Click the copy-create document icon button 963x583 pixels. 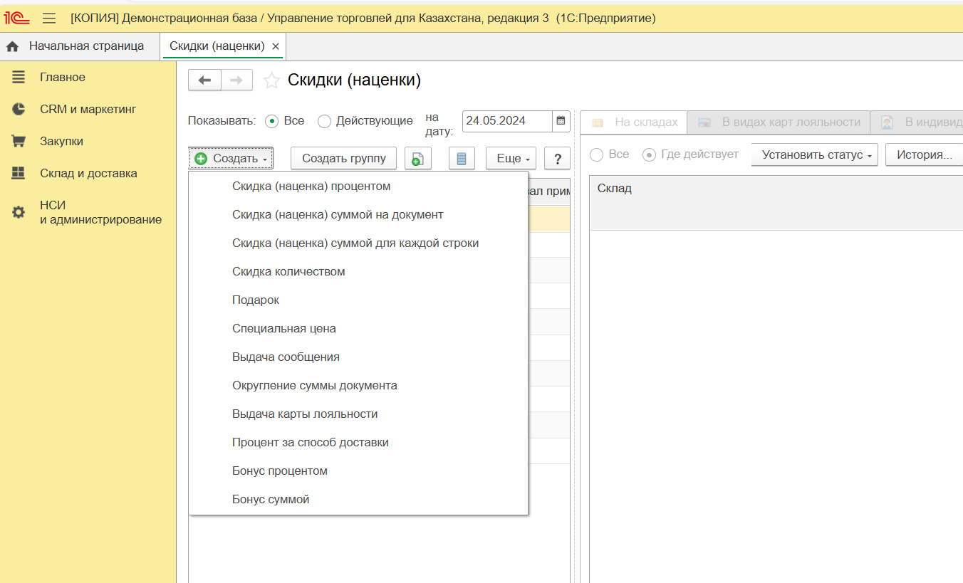418,158
